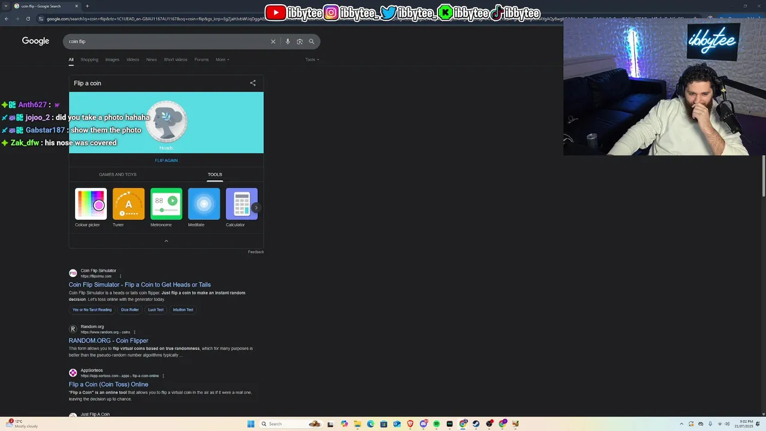Image resolution: width=766 pixels, height=431 pixels.
Task: Open Flip a Coin (Coin Toss) Online result
Action: (x=108, y=384)
